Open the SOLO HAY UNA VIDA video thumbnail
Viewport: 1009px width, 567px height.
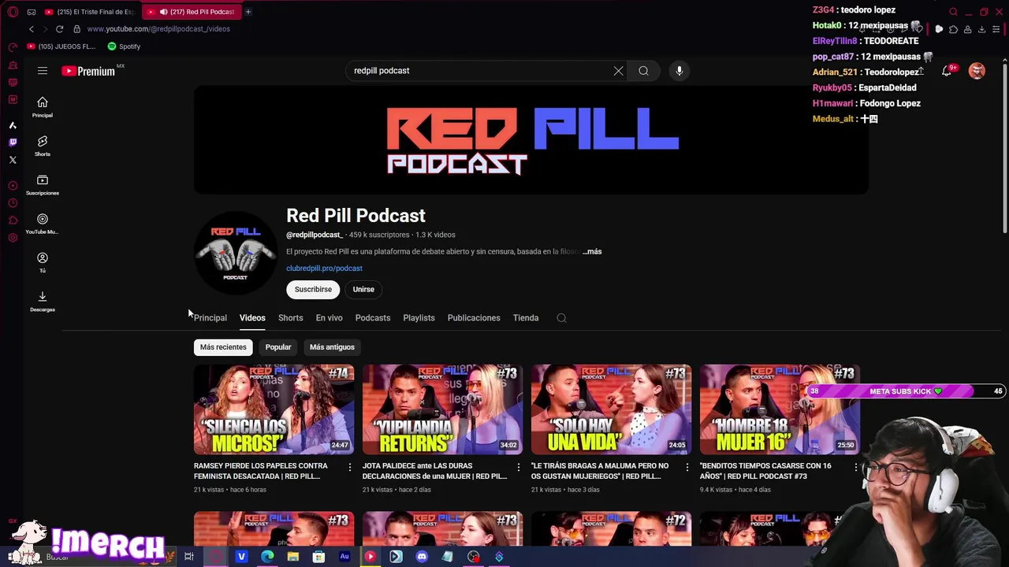(x=611, y=409)
